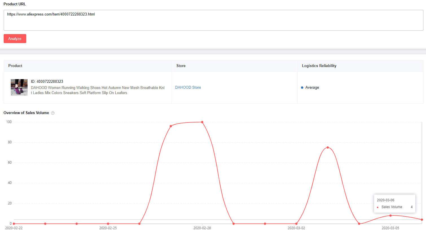
Task: Click the blue dot next to Average
Action: point(302,88)
